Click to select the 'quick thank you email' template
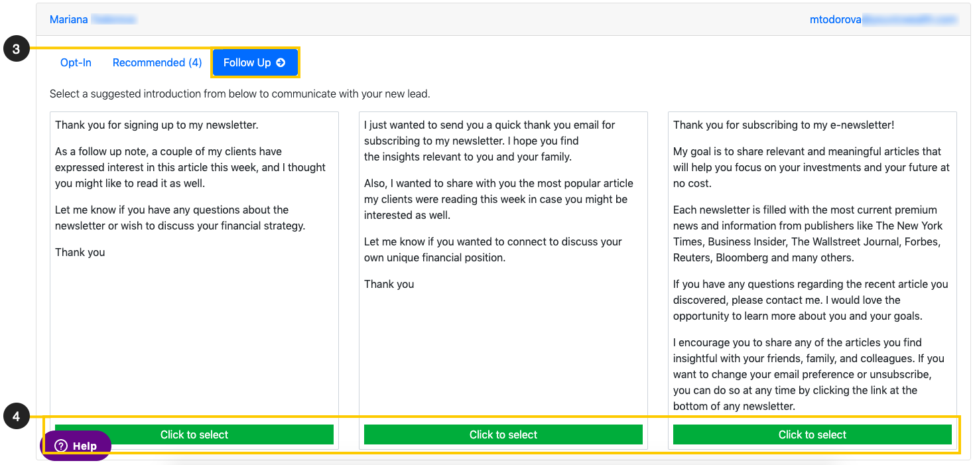 503,434
